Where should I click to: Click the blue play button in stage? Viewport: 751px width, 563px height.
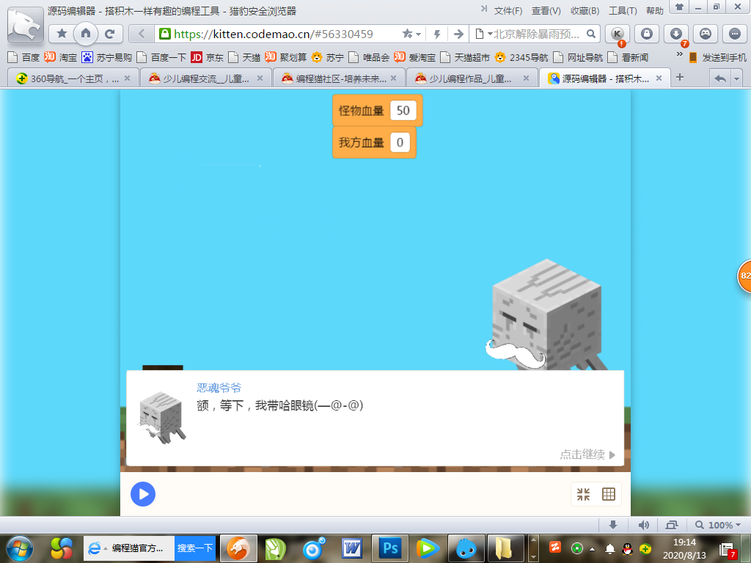(143, 494)
